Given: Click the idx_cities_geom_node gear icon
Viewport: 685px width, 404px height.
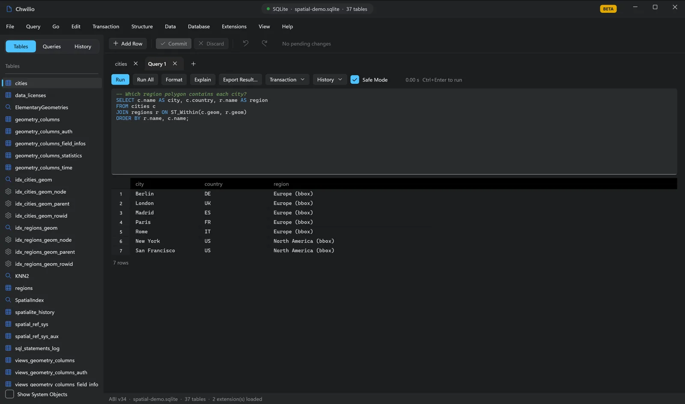Looking at the screenshot, I should [x=8, y=192].
